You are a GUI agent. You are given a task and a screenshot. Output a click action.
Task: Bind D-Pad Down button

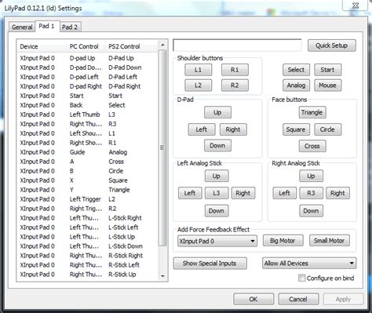tap(217, 145)
